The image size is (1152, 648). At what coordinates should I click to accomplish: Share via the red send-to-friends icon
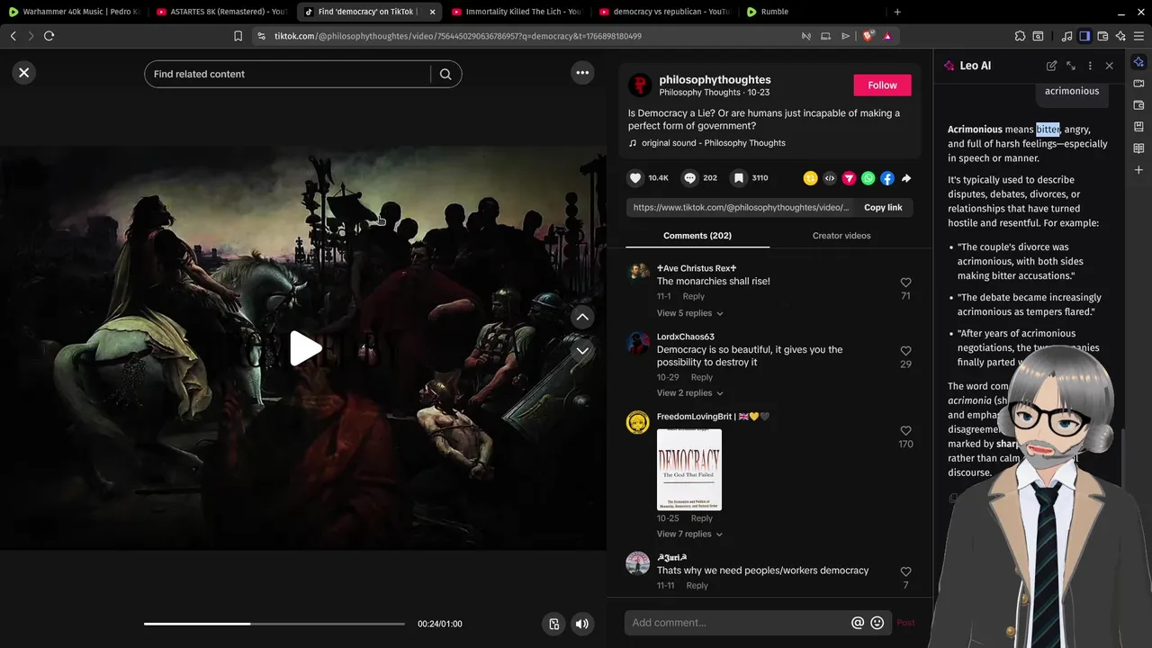(849, 178)
